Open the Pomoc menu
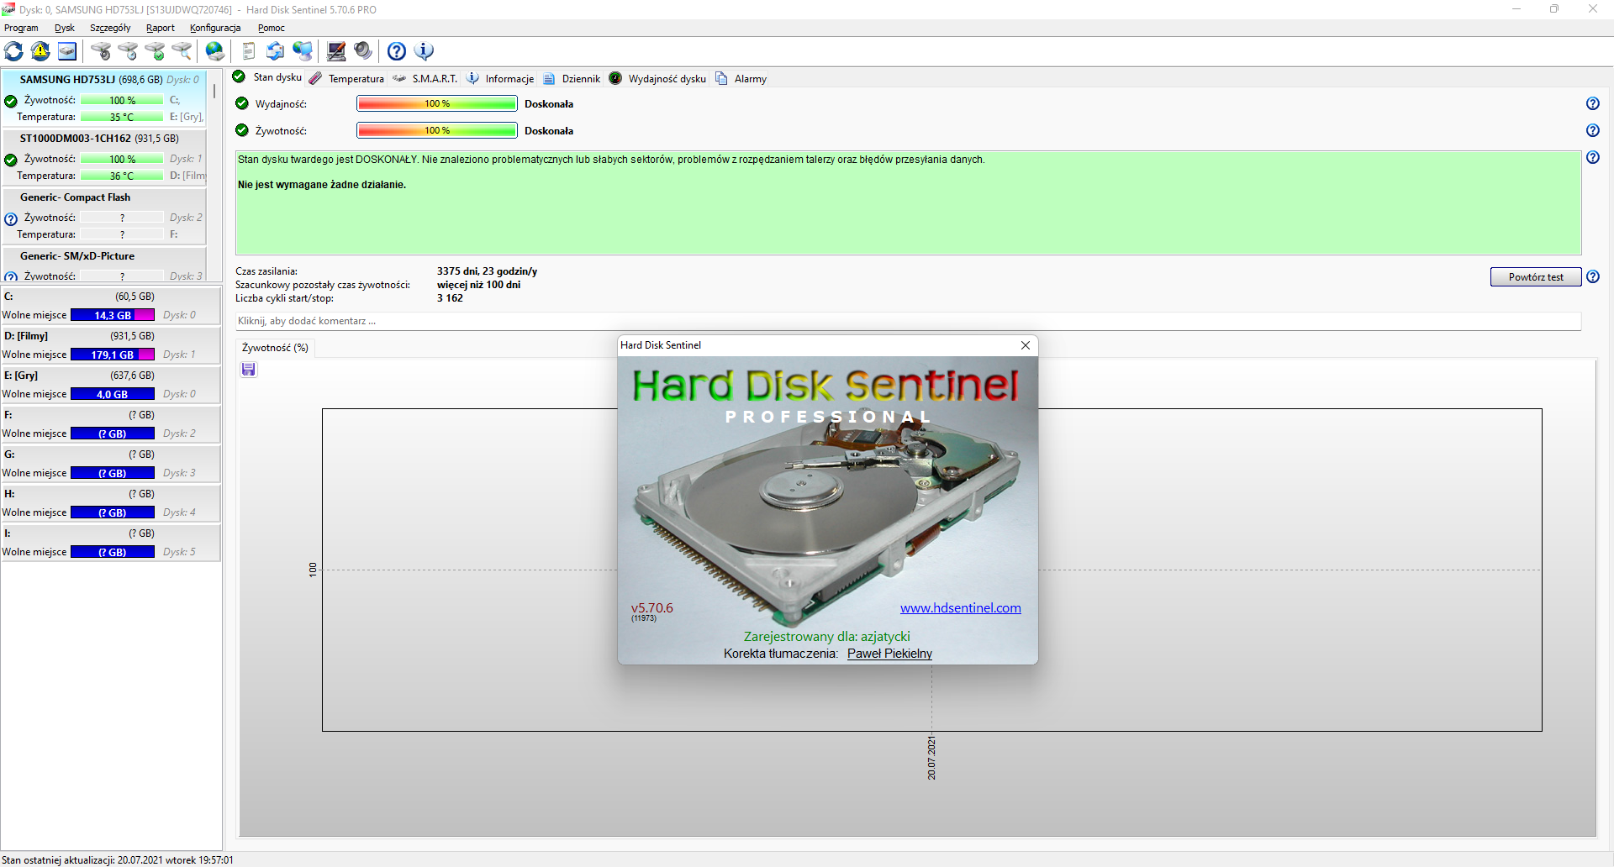The width and height of the screenshot is (1614, 867). tap(272, 28)
